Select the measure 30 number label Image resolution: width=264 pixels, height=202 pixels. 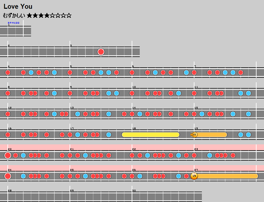click(x=134, y=191)
